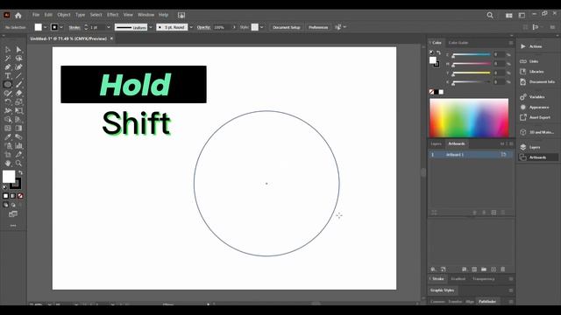Open the search magnifier in top bar

490,15
